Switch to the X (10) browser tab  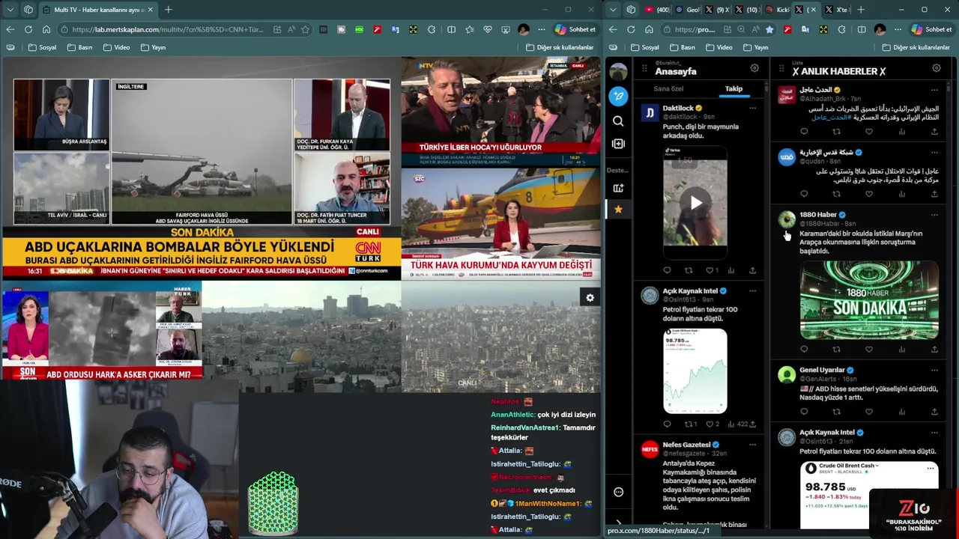click(747, 10)
